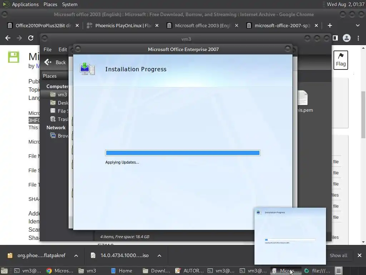
Task: Go back in Chrome browser
Action: coord(8,38)
